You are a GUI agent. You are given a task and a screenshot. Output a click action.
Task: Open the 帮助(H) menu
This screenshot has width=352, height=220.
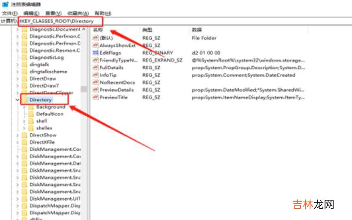tap(103, 14)
